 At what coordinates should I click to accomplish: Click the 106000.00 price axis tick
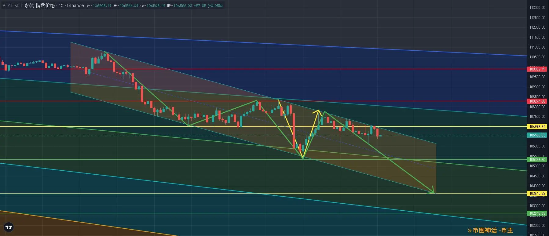click(537, 146)
